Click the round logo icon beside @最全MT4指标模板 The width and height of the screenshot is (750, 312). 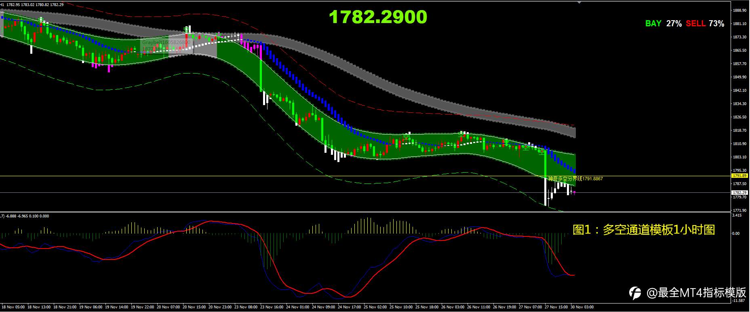[x=636, y=293]
